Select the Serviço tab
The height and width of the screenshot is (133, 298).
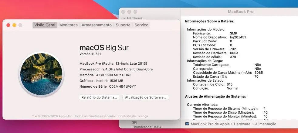[141, 25]
